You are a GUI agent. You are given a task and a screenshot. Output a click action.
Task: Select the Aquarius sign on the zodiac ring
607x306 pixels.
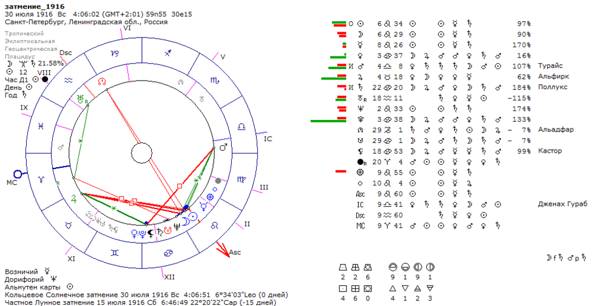coord(68,81)
